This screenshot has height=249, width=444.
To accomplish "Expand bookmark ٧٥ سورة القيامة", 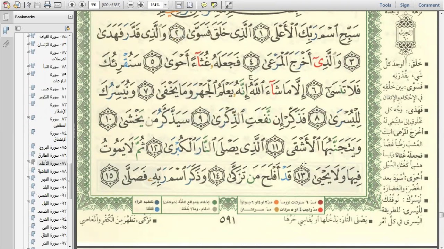I will pos(28,36).
